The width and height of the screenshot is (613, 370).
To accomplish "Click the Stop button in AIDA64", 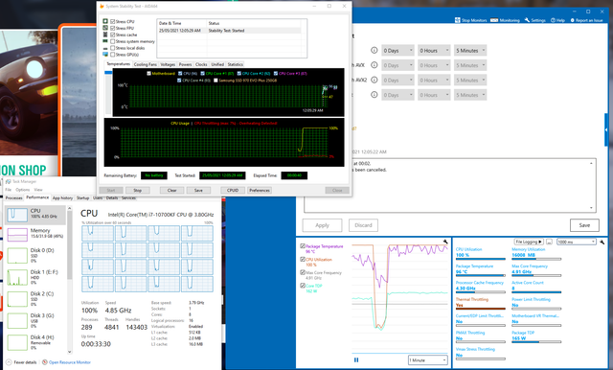I will [138, 191].
